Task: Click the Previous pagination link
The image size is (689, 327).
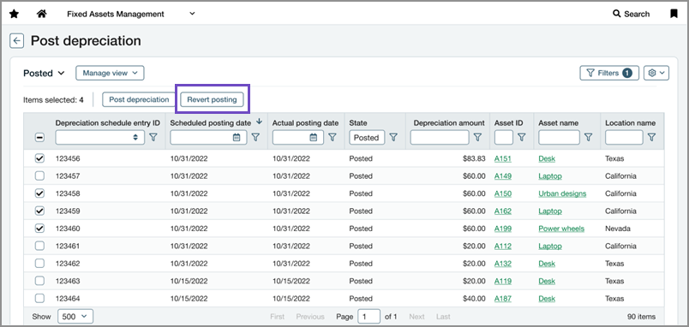Action: pos(310,317)
